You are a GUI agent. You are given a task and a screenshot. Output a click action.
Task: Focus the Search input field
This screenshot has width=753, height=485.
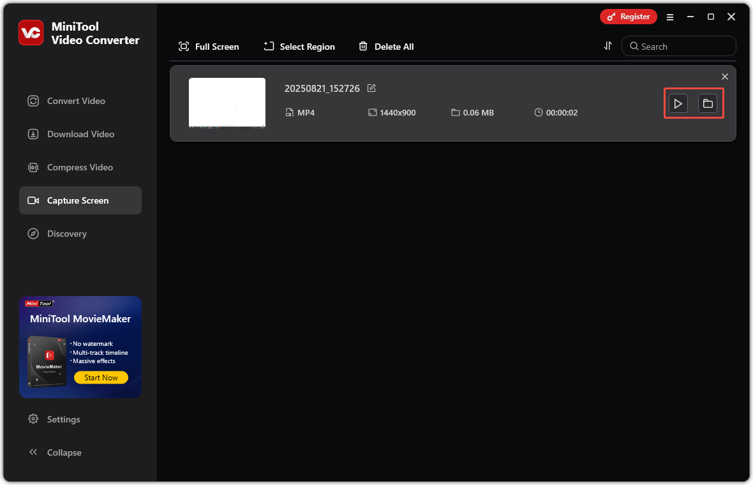click(678, 46)
